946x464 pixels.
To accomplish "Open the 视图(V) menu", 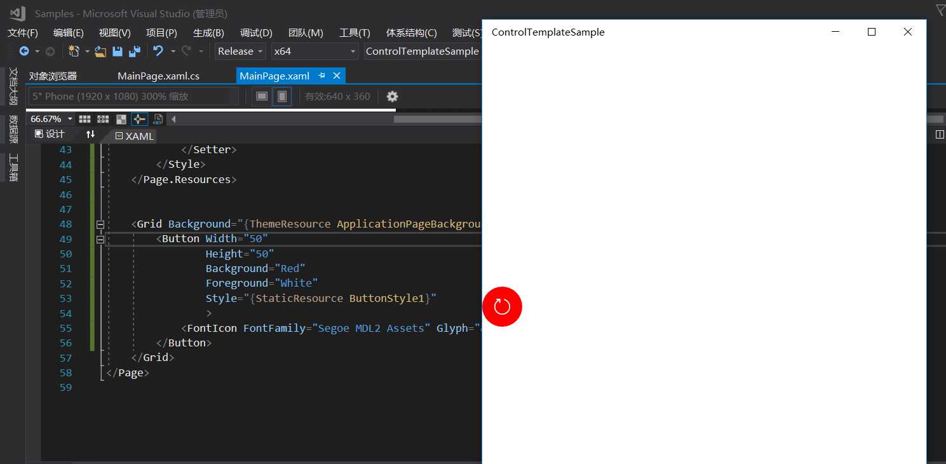I will (114, 33).
